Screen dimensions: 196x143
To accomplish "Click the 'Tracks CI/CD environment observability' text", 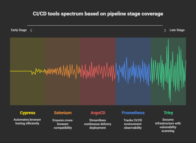I will pyautogui.click(x=133, y=124).
